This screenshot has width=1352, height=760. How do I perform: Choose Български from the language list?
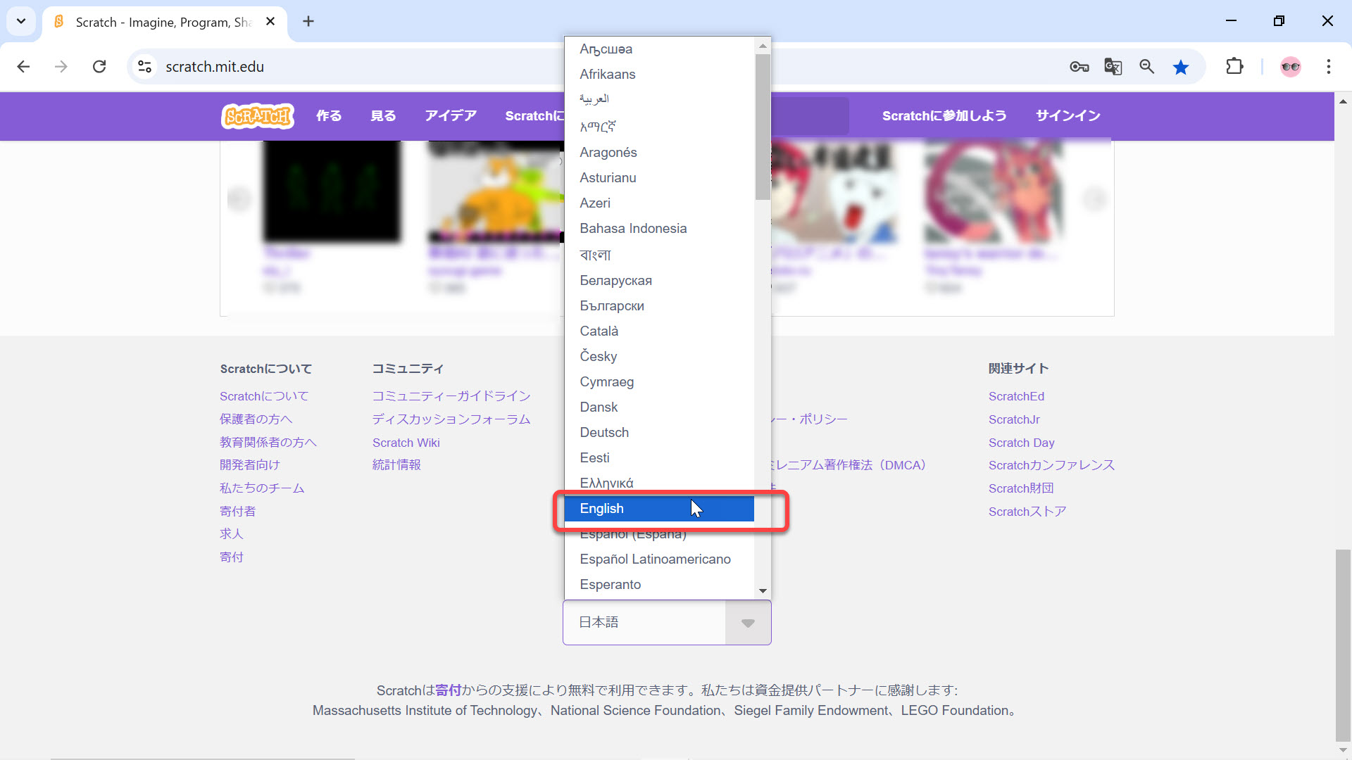tap(659, 306)
